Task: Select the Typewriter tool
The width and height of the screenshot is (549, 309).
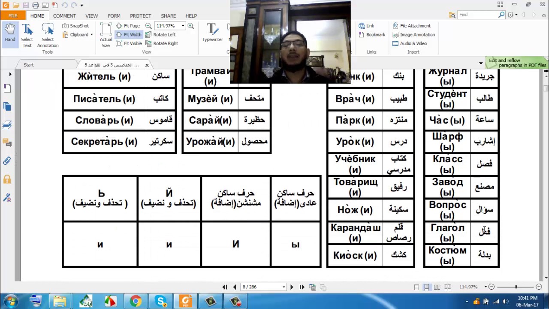Action: pos(212,33)
